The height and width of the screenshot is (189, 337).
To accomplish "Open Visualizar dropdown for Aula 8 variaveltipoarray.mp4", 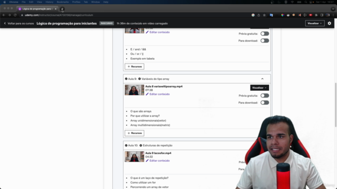I will pos(260,88).
